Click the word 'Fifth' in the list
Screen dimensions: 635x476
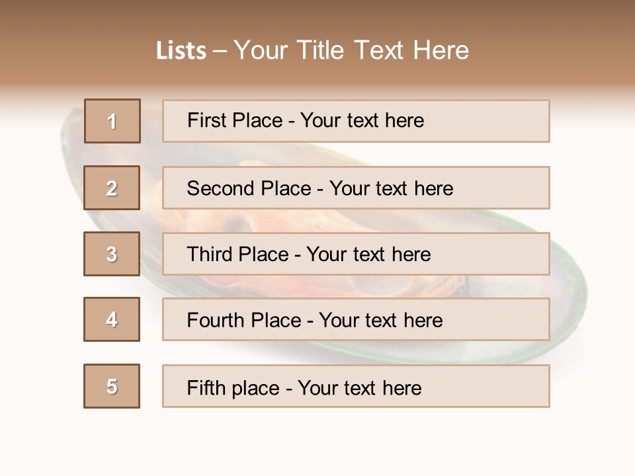[206, 387]
